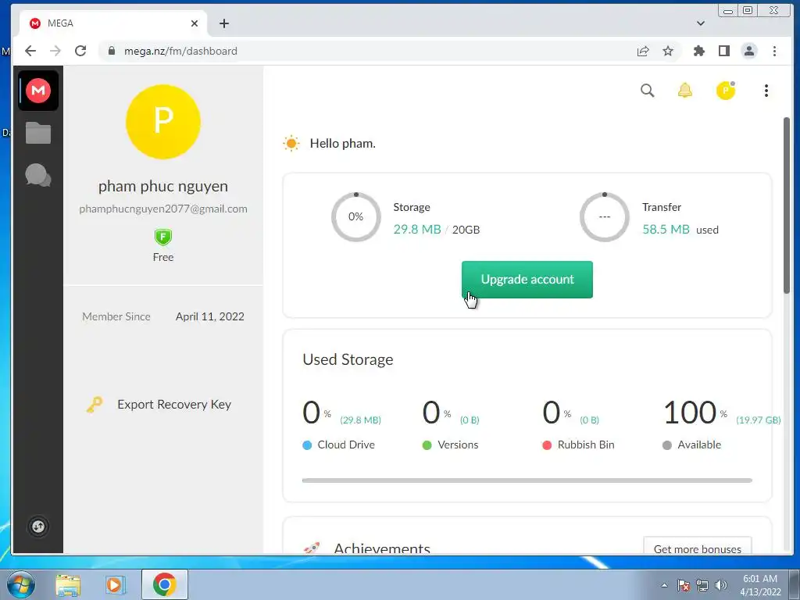
Task: Open Windows Media Player from taskbar
Action: pyautogui.click(x=116, y=585)
